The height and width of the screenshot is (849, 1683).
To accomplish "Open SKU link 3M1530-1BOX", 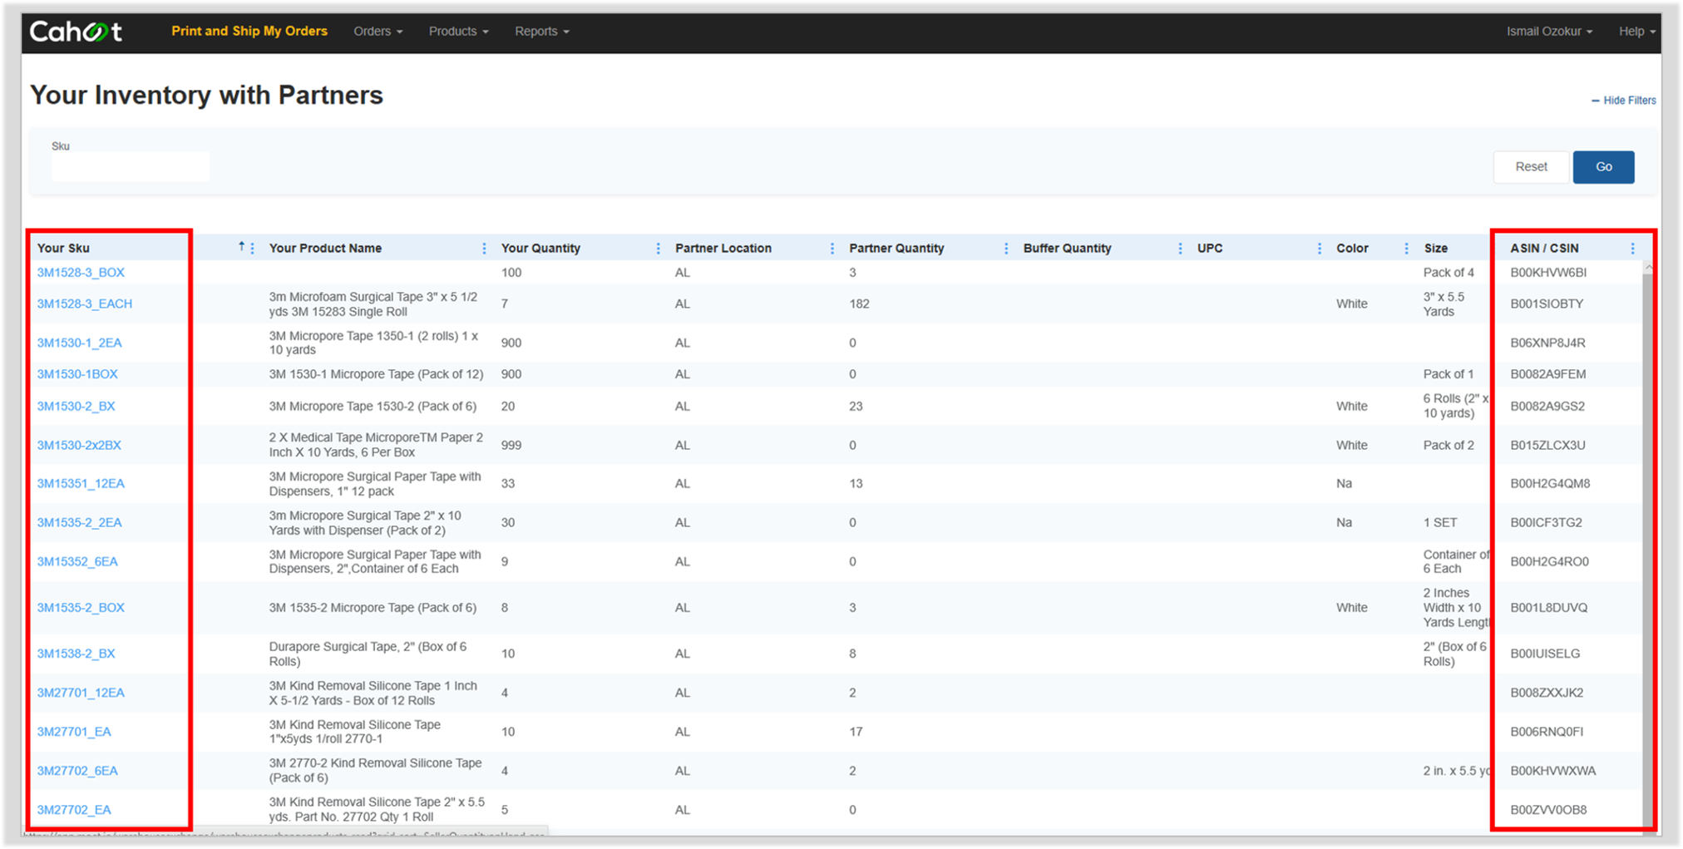I will (77, 374).
